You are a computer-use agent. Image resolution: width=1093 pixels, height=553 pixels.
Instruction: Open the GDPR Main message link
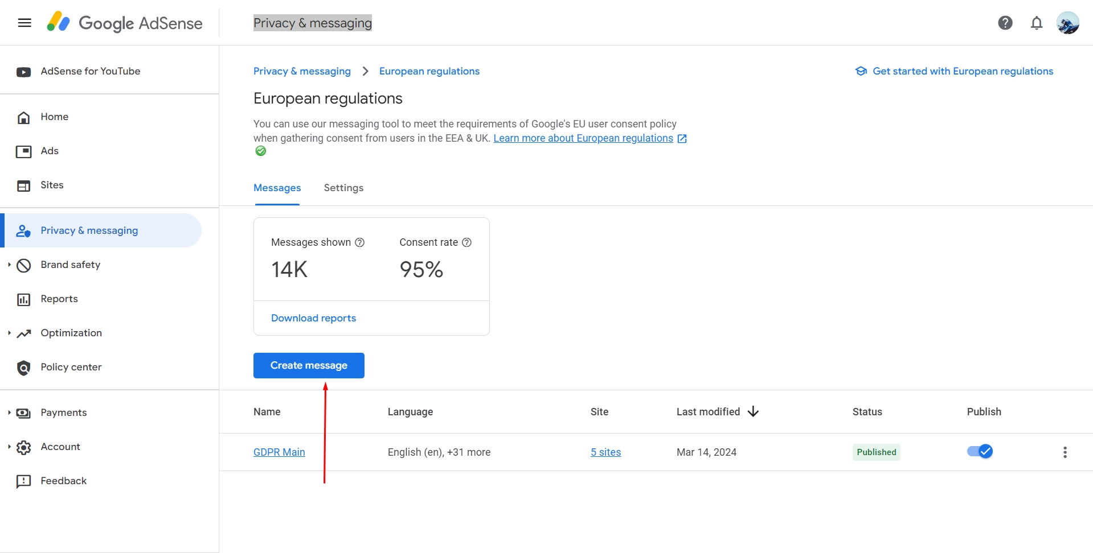(279, 452)
